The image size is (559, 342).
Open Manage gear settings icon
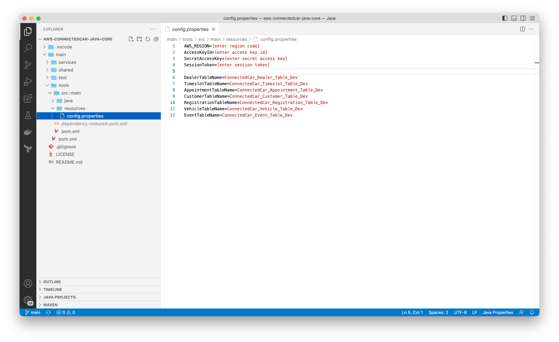point(28,300)
